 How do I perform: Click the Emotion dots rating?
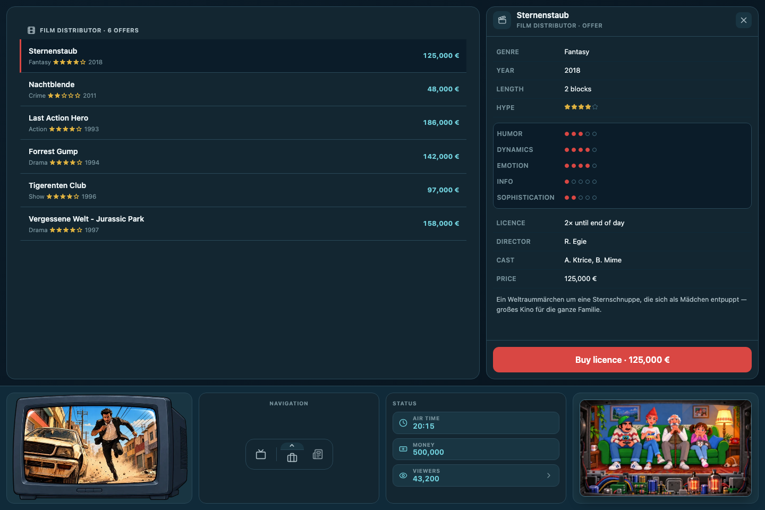[x=581, y=166]
